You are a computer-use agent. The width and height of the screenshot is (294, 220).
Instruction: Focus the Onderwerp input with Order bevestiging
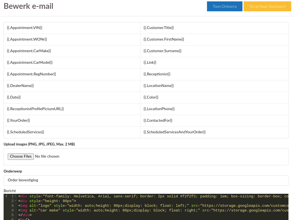tap(146, 181)
